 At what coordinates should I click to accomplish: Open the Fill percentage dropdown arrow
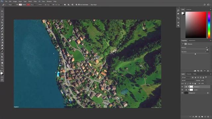[206, 84]
